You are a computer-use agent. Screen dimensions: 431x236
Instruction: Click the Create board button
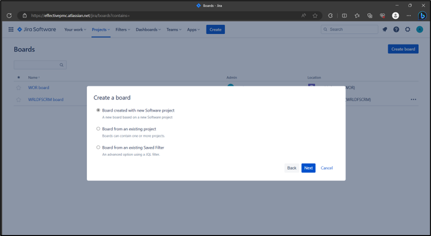pos(403,49)
